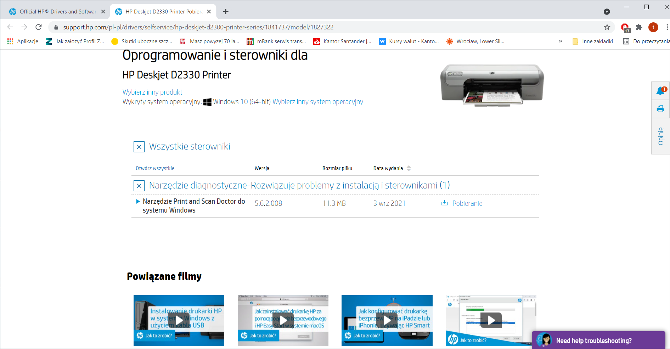Play the iPad or iPhone HP Smart video
The image size is (670, 349).
point(387,320)
